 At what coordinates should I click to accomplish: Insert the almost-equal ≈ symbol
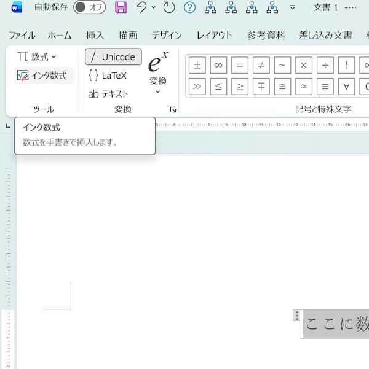point(304,87)
